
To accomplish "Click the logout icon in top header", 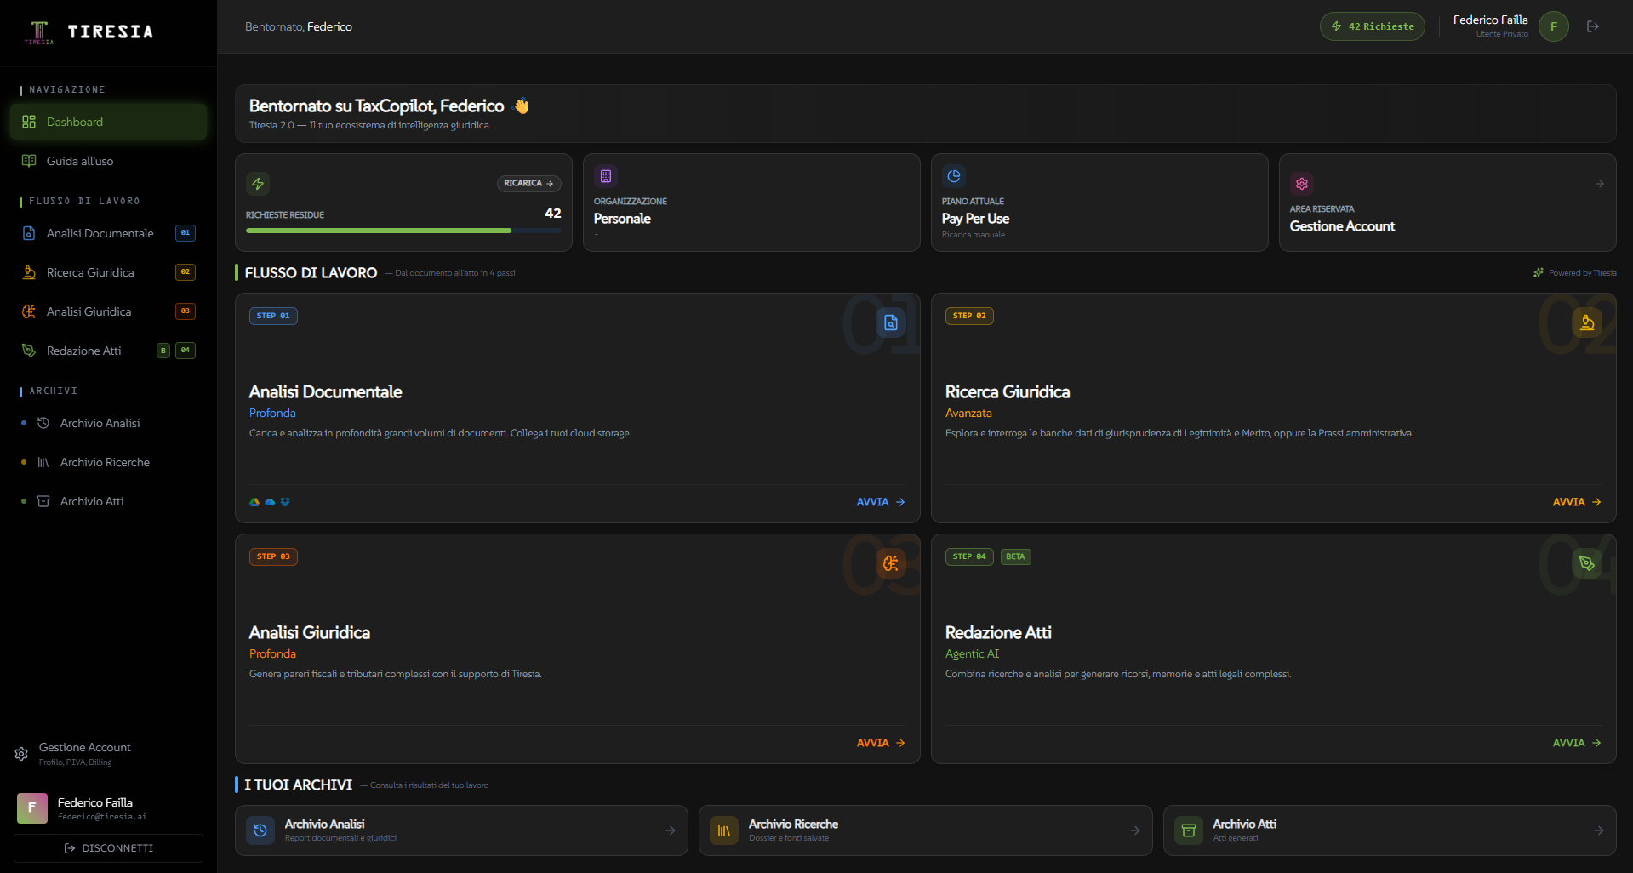I will (x=1592, y=26).
